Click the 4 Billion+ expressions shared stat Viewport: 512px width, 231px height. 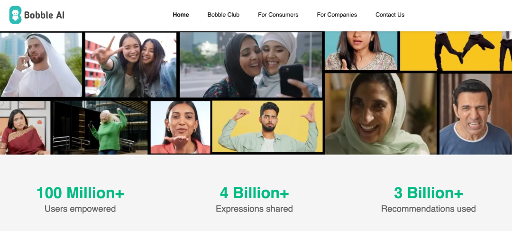tap(255, 199)
